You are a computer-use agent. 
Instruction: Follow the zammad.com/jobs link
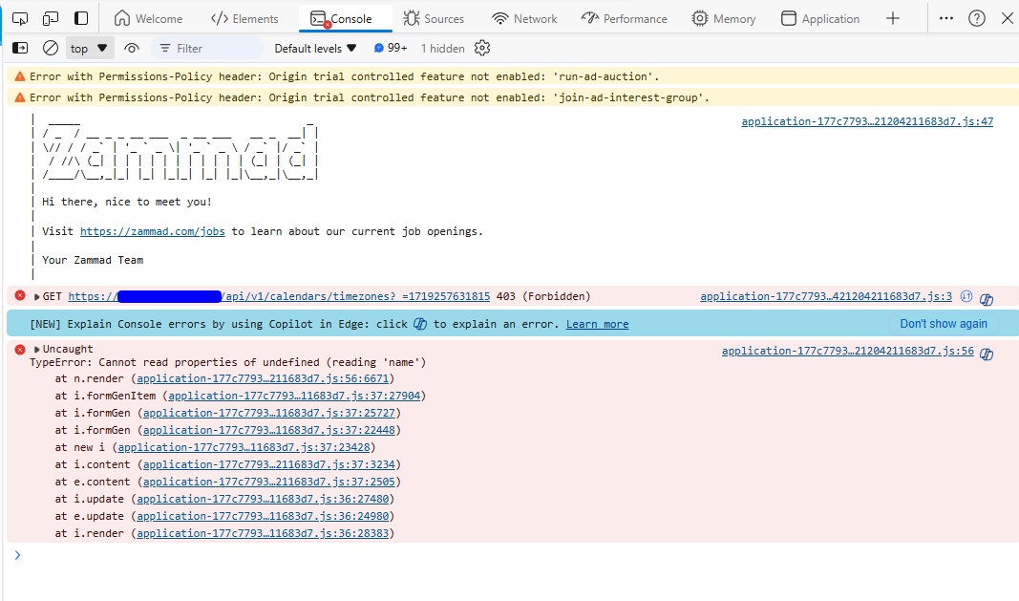point(153,231)
